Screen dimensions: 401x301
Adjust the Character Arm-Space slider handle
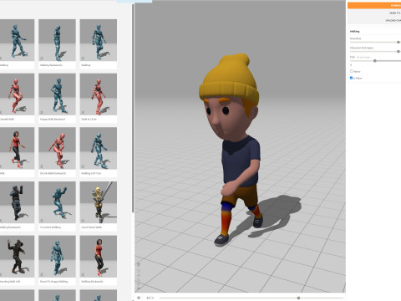click(x=398, y=52)
